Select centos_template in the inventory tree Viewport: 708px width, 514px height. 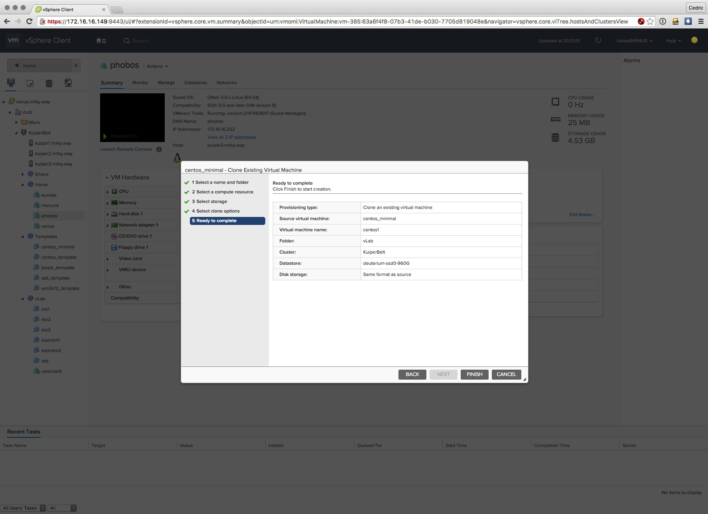pyautogui.click(x=59, y=257)
